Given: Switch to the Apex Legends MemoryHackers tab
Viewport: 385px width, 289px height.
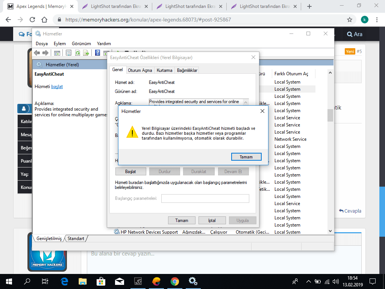Looking at the screenshot, I should click(x=41, y=6).
